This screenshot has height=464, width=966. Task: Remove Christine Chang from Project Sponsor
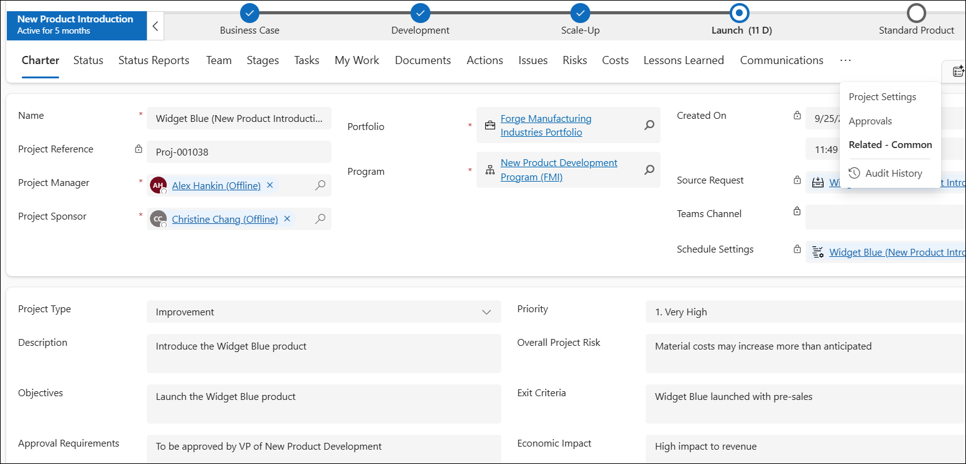(287, 219)
